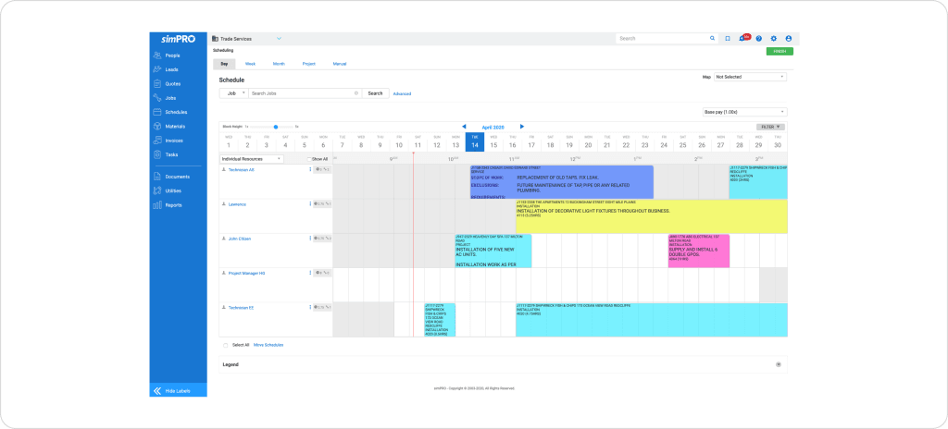
Task: Open the Individual Resources dropdown
Action: coord(252,159)
